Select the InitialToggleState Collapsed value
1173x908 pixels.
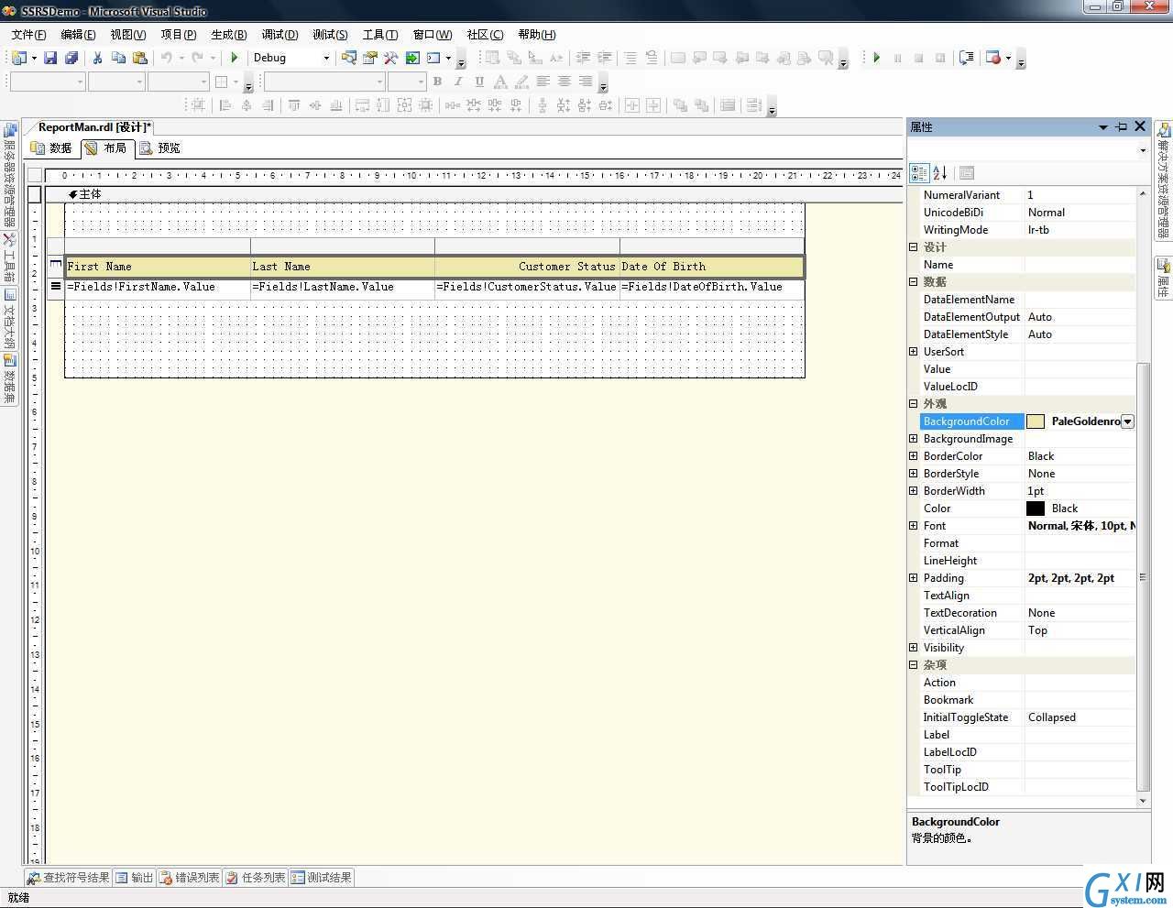(1080, 717)
